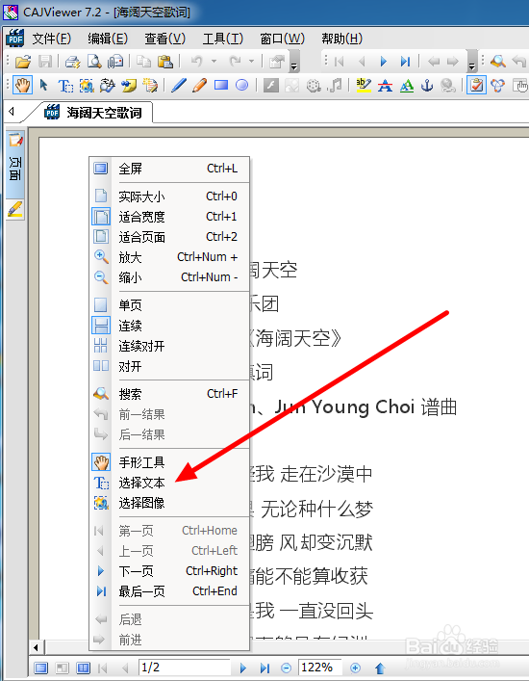Expand the standard toolbar overflow options

click(294, 62)
